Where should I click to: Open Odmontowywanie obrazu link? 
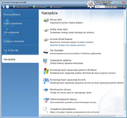point(63,99)
